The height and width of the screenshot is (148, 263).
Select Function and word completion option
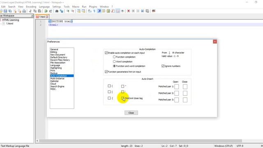pos(114,66)
